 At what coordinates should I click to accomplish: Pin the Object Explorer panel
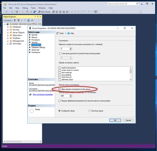[38, 17]
